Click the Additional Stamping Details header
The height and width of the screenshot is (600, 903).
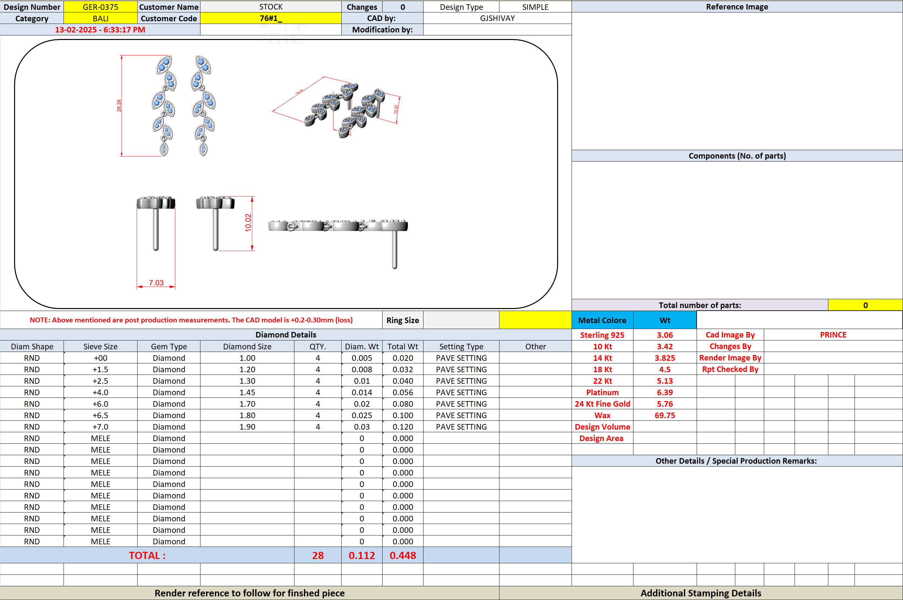[x=701, y=593]
